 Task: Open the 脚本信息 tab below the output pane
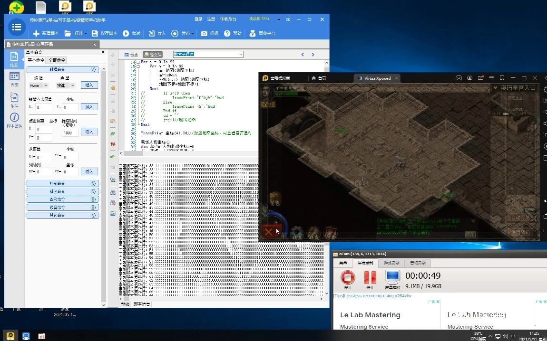pos(142,304)
